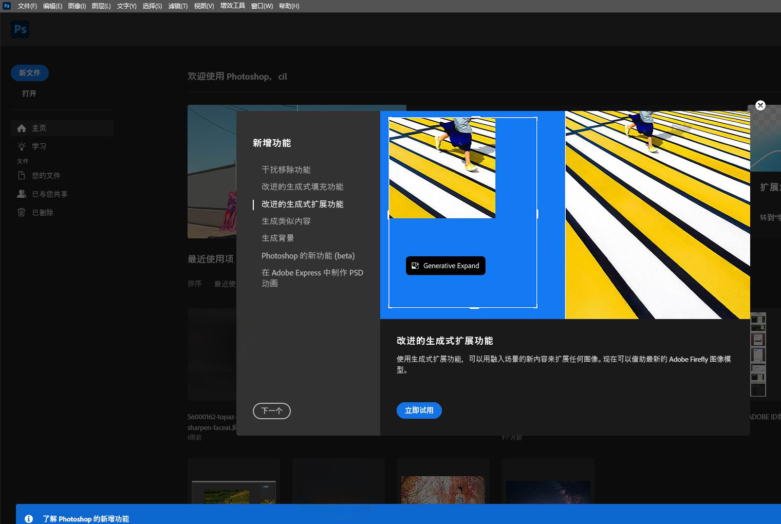Click the Generative Expand badge icon
Image resolution: width=781 pixels, height=524 pixels.
(x=415, y=266)
